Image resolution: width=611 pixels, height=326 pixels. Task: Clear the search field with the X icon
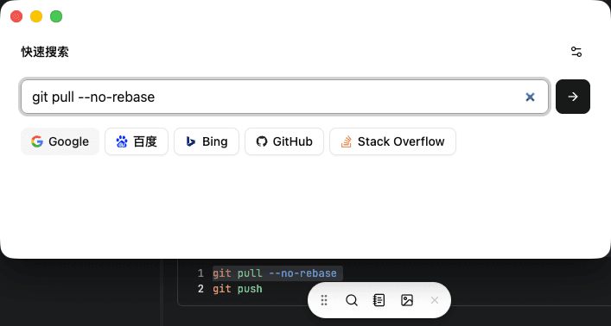(x=530, y=97)
